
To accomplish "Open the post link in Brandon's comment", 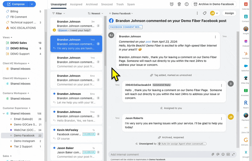I will (x=148, y=42).
